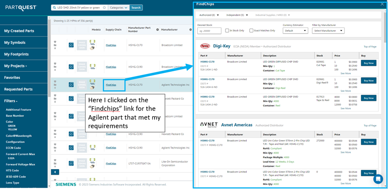Click the FindChips panel vertical scrollbar
This screenshot has width=388, height=189.
[385, 27]
